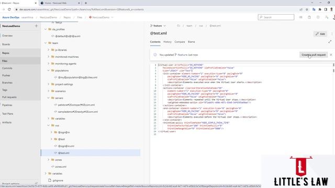Collapse the populations folder

(x=49, y=70)
